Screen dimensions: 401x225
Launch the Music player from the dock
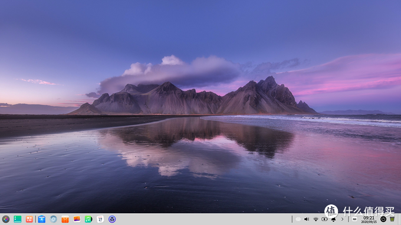coord(88,219)
